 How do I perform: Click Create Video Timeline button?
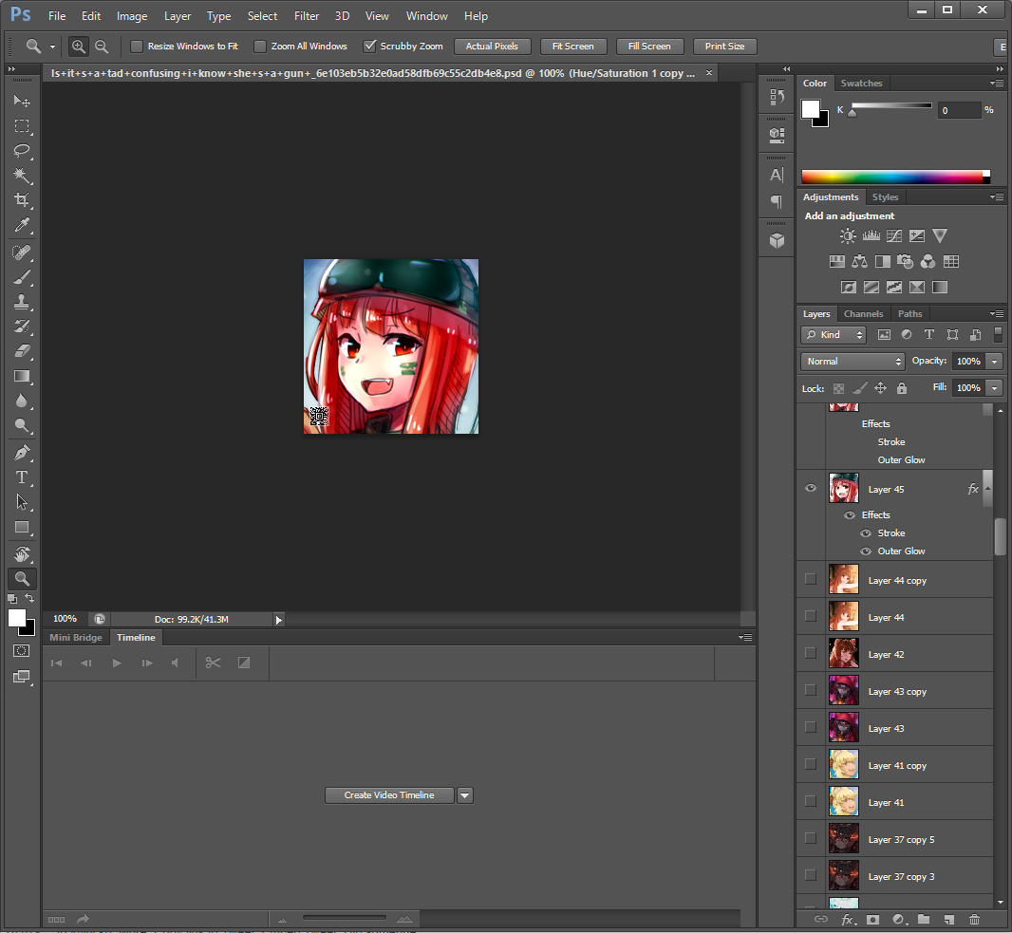(x=389, y=795)
